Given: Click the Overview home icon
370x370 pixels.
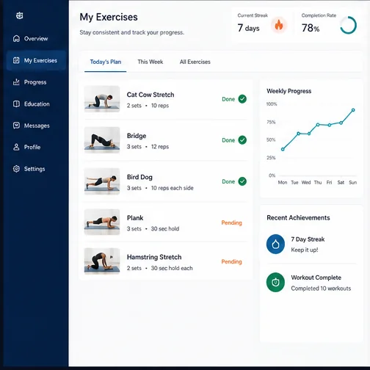Looking at the screenshot, I should [16, 38].
